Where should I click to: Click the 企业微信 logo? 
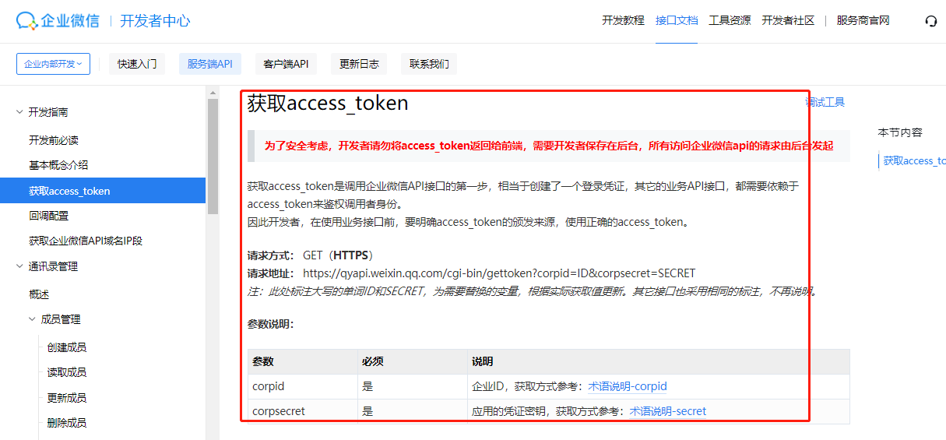point(58,21)
